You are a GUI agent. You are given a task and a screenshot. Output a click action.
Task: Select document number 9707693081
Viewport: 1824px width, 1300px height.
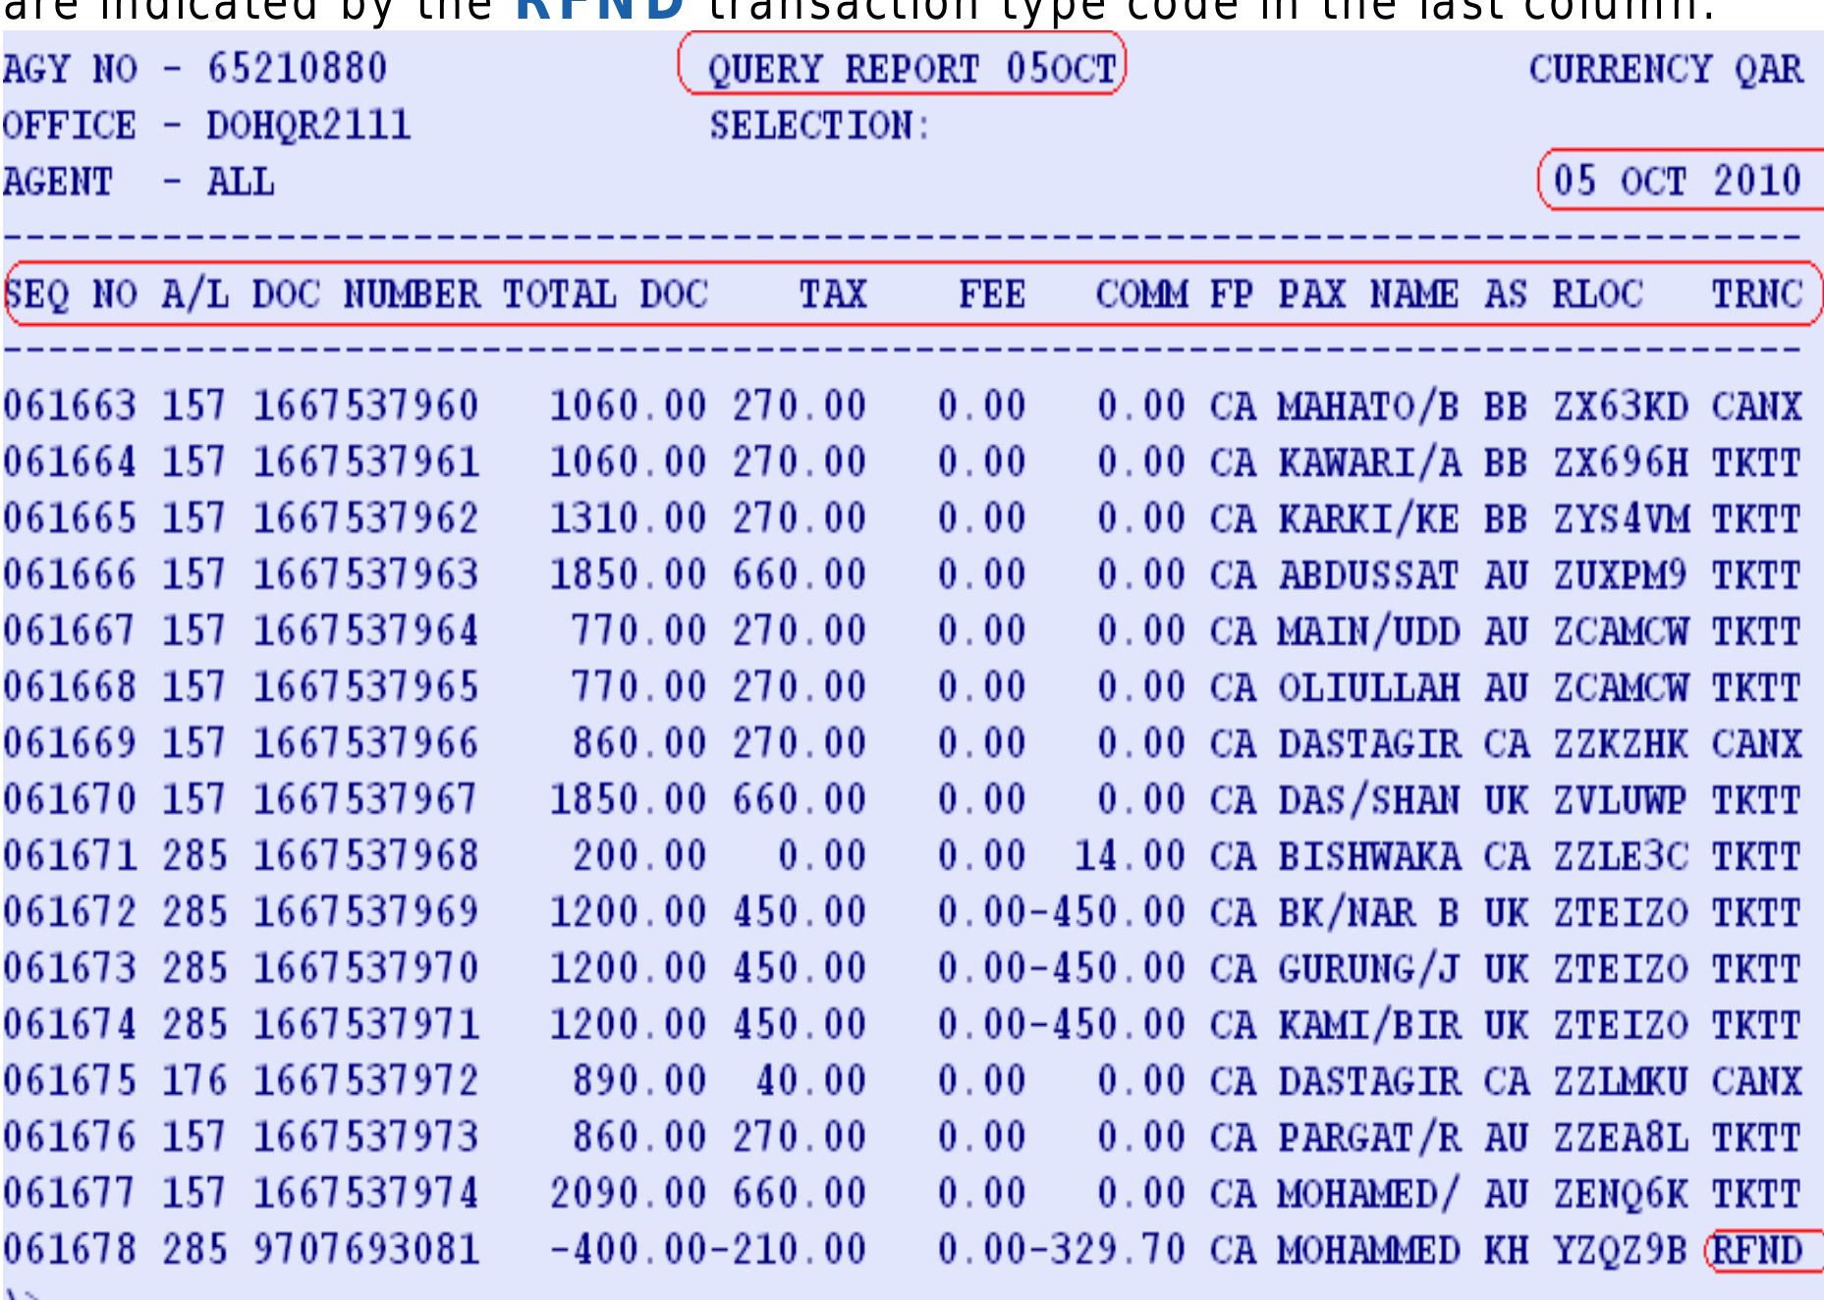(366, 1251)
